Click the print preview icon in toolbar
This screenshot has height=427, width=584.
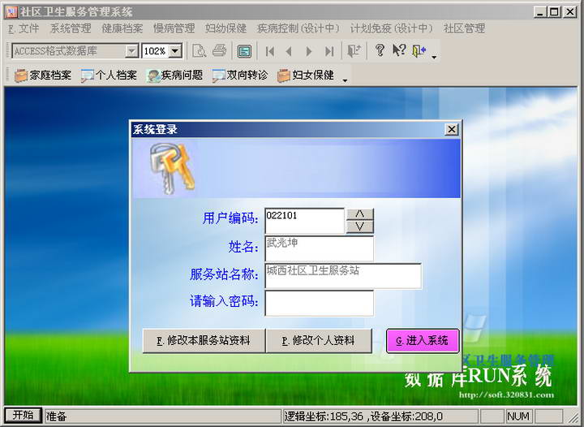click(199, 51)
